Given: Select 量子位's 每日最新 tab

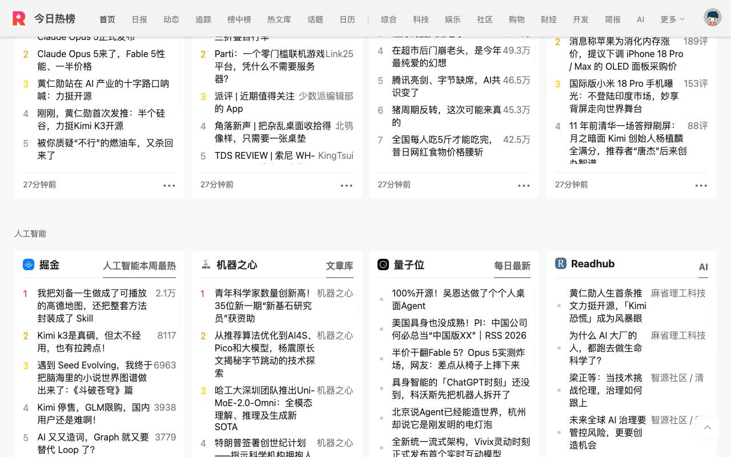Looking at the screenshot, I should [512, 266].
